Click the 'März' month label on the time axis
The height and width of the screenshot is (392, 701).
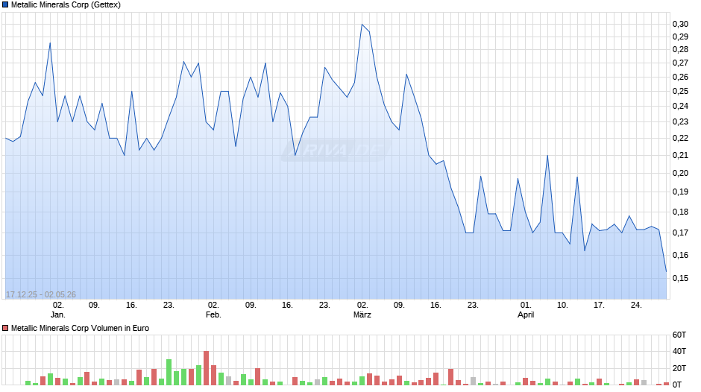(362, 314)
